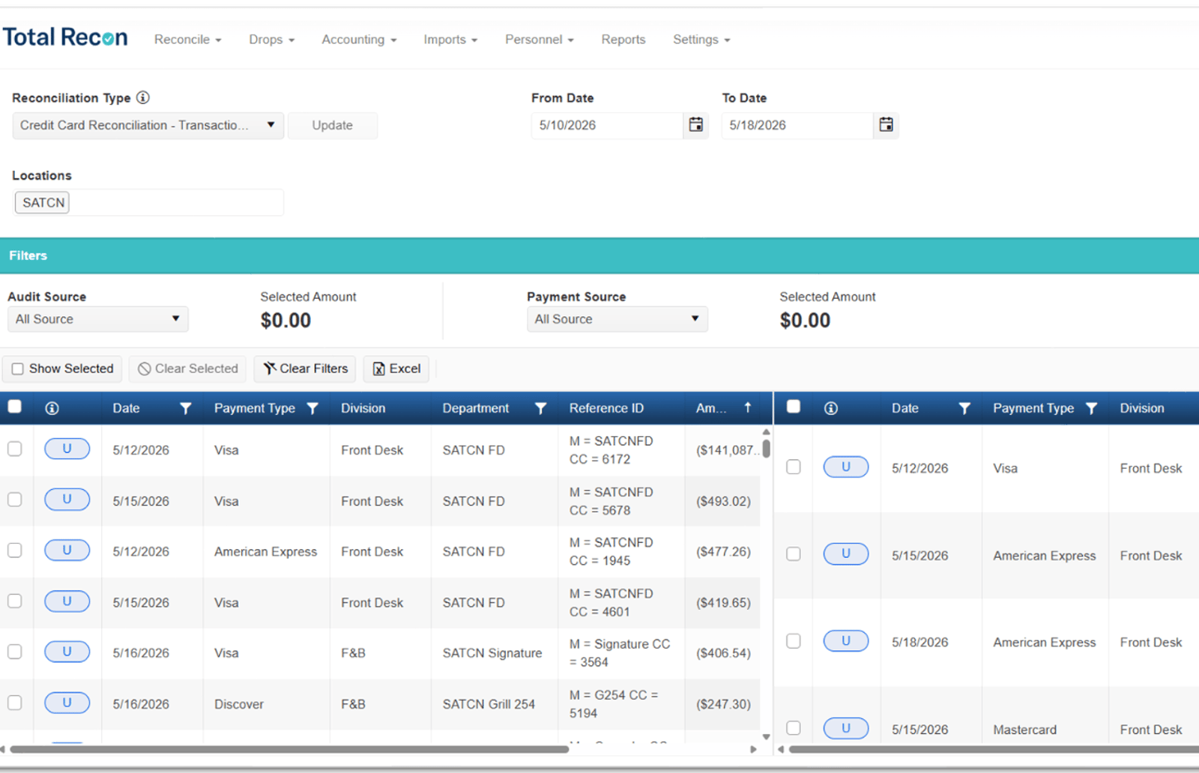Click right grid U badge for 5/15/2026 American Express
The width and height of the screenshot is (1199, 773).
point(846,554)
